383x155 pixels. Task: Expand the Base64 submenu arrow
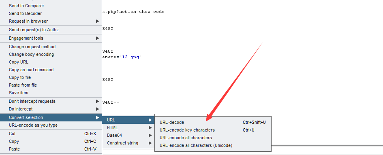click(x=150, y=135)
